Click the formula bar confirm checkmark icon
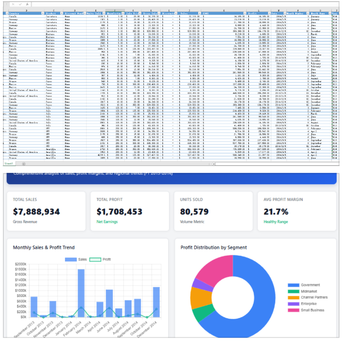Viewport: 342px width, 341px height. 20,4
